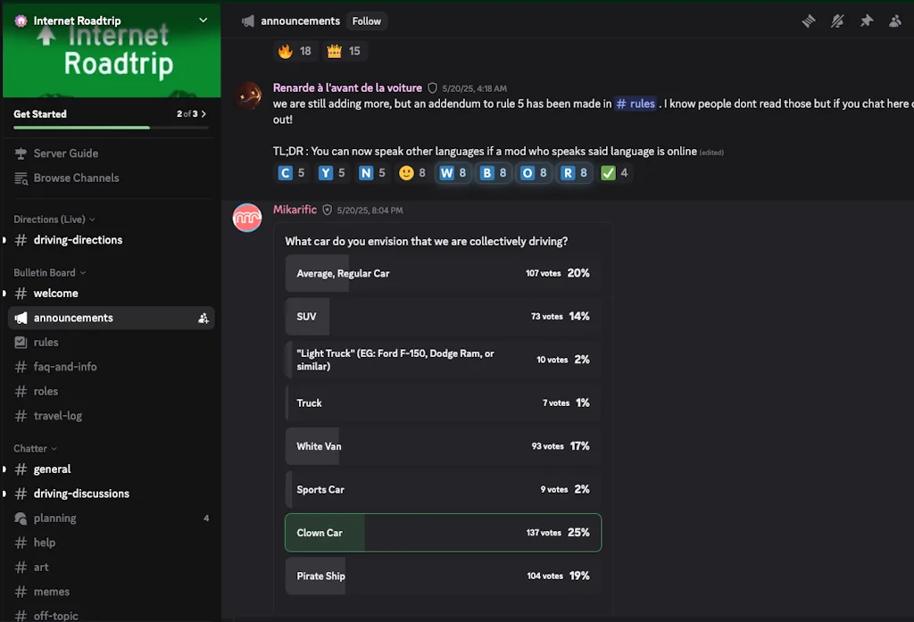The height and width of the screenshot is (622, 914).
Task: Open Browse Channels
Action: pos(76,178)
